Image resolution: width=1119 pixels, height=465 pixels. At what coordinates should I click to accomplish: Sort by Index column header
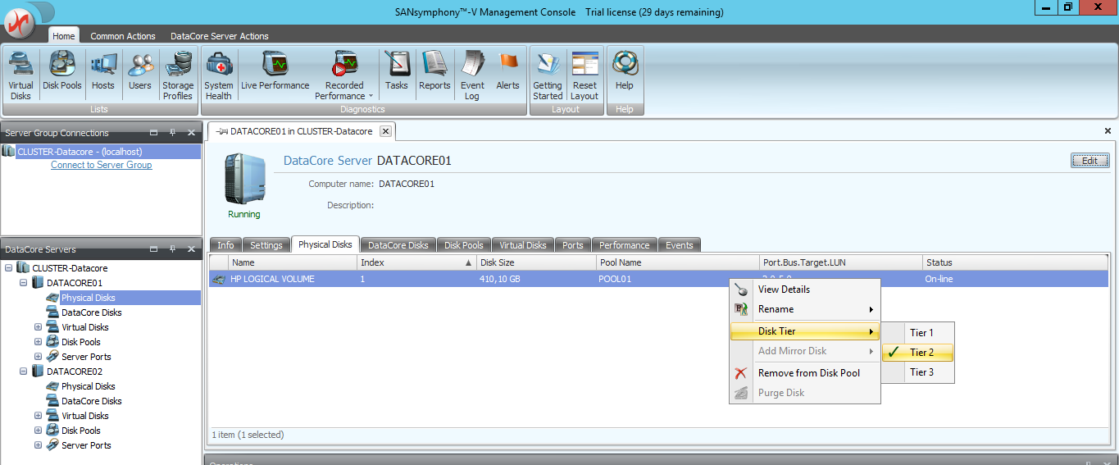(x=418, y=262)
